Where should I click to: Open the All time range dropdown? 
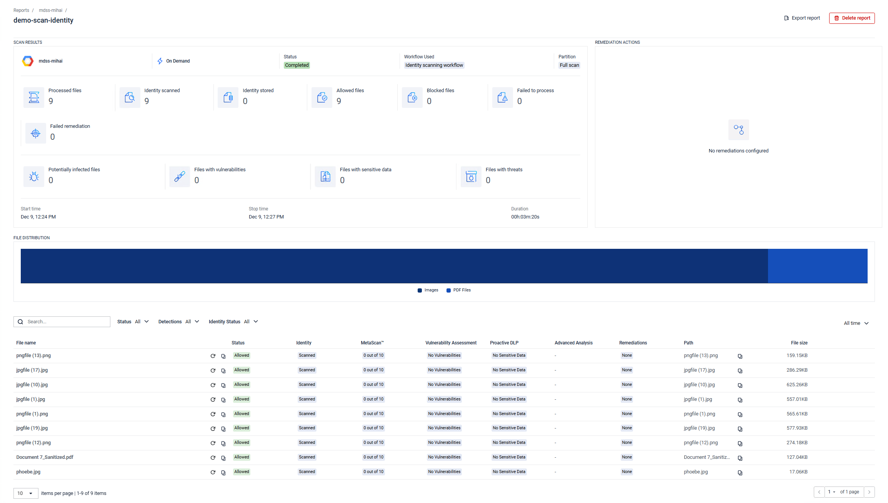pyautogui.click(x=856, y=323)
